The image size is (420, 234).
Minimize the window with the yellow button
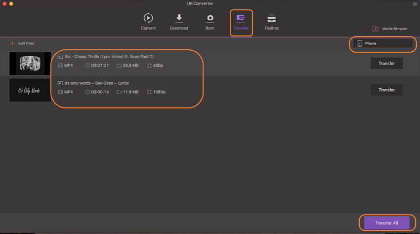click(11, 4)
